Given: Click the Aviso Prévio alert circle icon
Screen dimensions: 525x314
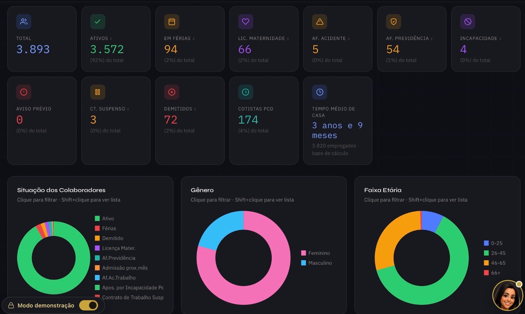Looking at the screenshot, I should (x=24, y=92).
